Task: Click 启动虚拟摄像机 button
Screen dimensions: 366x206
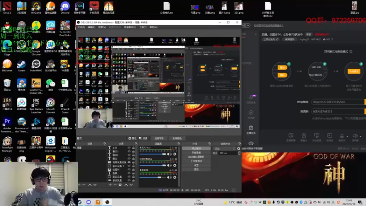Action: pyautogui.click(x=196, y=157)
